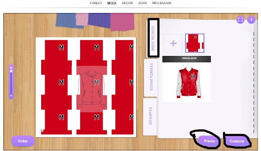The width and height of the screenshot is (261, 151).
Task: Click the Prévia button
Action: pyautogui.click(x=209, y=141)
